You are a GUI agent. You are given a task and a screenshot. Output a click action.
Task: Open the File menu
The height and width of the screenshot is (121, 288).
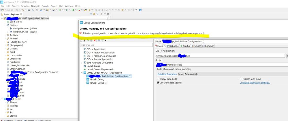click(x=3, y=6)
